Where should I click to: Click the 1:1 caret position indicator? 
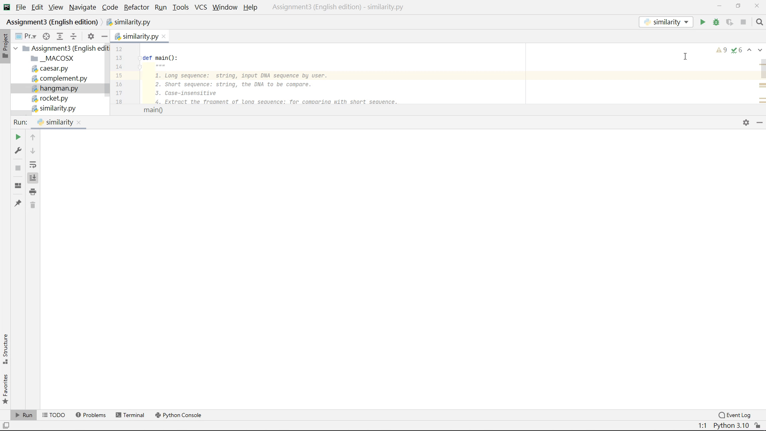pos(702,425)
